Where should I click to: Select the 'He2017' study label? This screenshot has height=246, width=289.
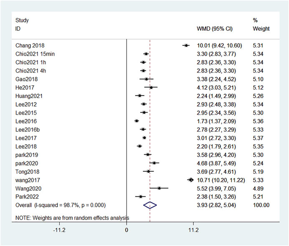click(x=25, y=88)
